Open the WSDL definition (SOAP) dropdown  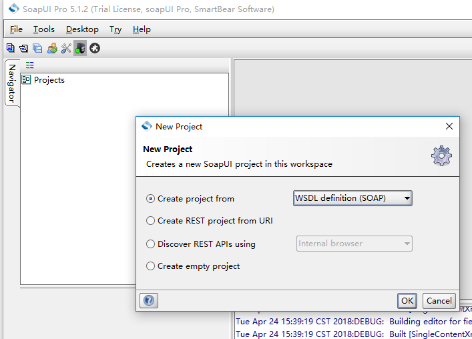[352, 198]
